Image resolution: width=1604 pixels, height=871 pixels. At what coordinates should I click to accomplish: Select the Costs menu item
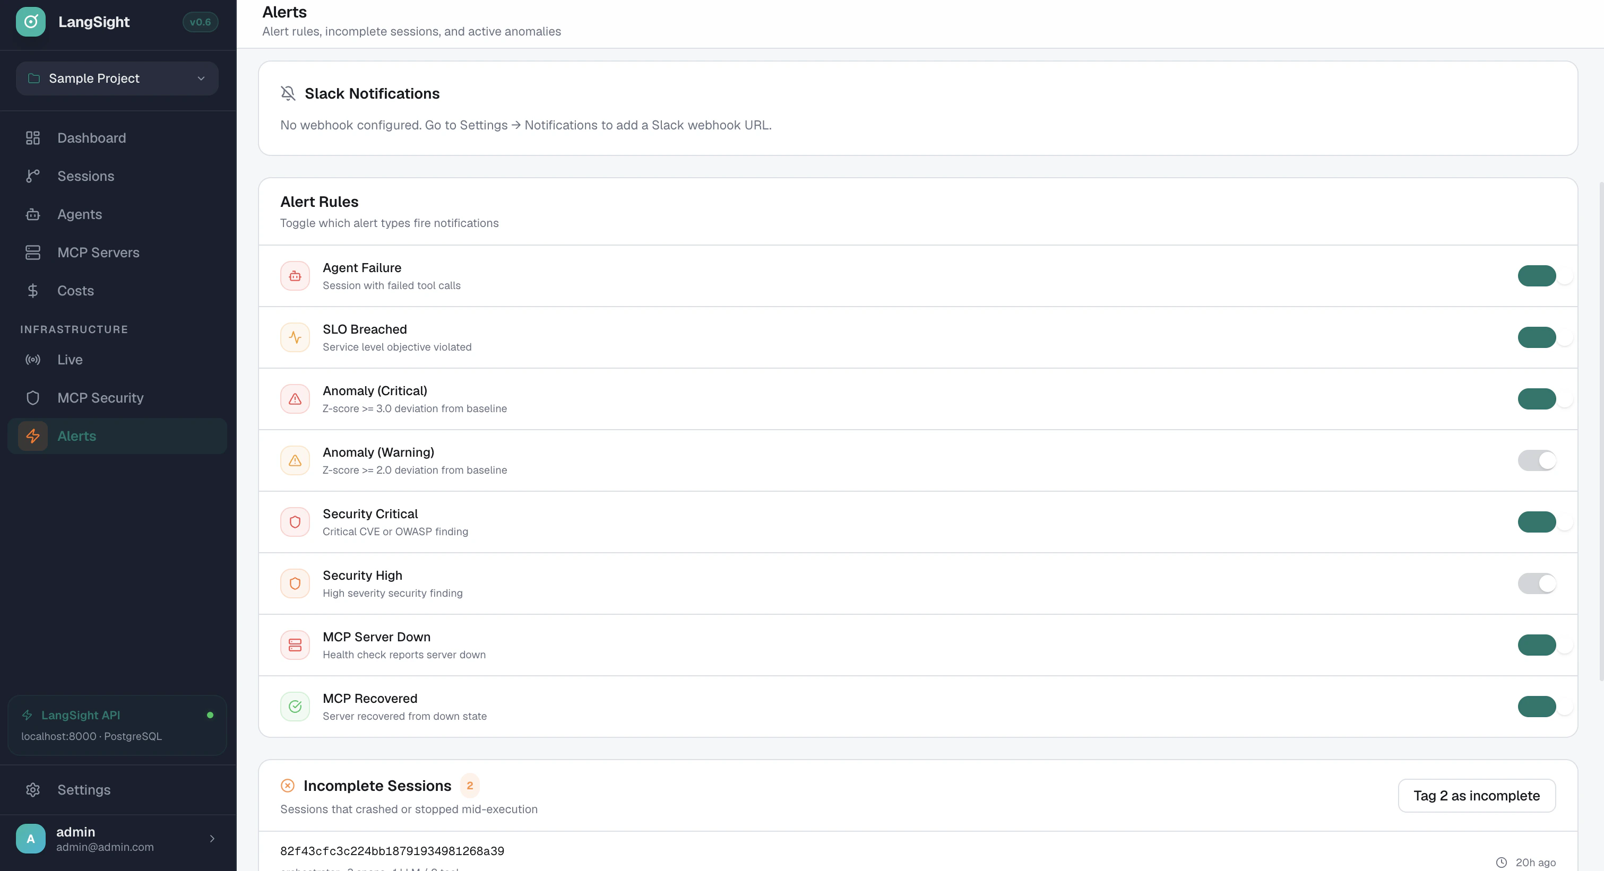pos(117,291)
